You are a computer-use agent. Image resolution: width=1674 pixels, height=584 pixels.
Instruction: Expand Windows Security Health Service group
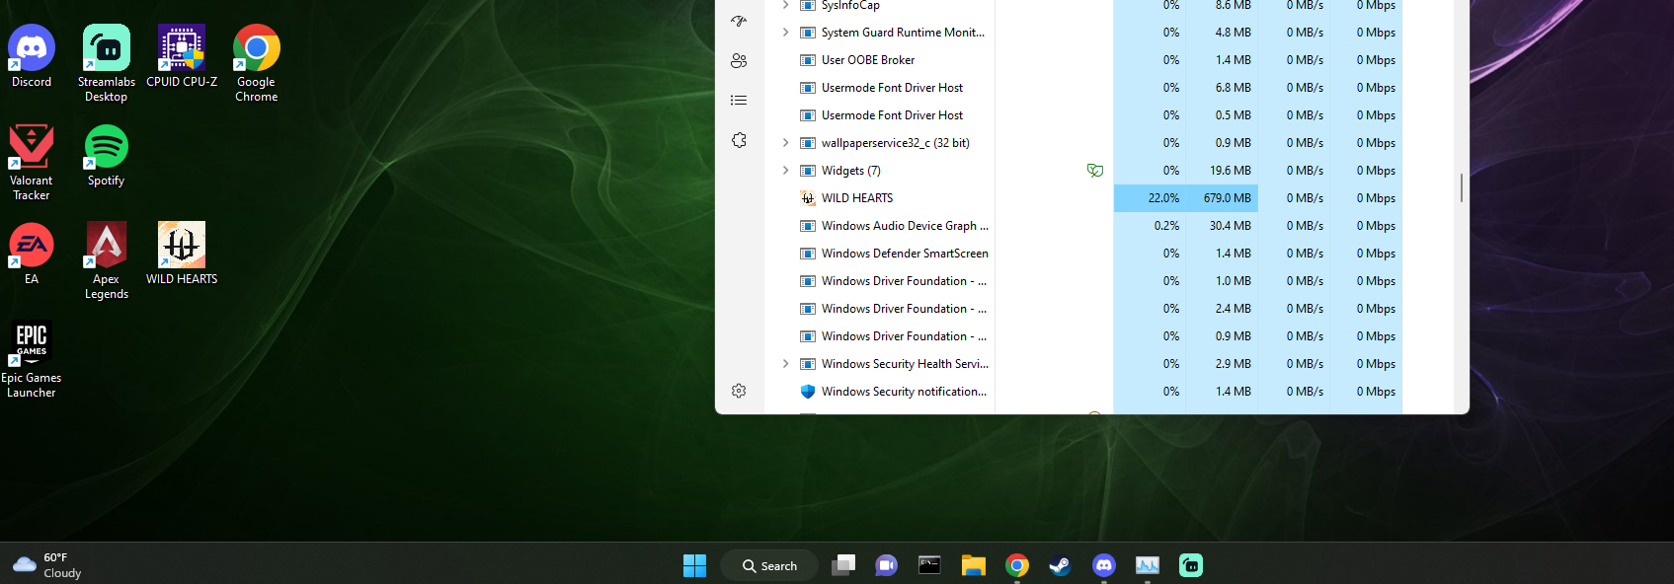click(785, 364)
